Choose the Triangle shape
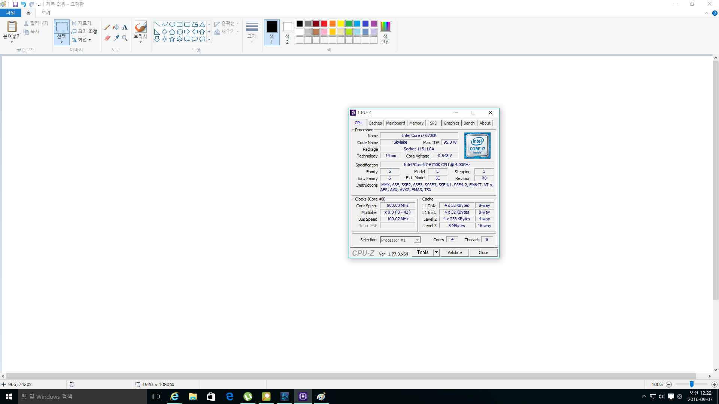 point(202,24)
